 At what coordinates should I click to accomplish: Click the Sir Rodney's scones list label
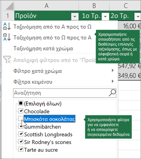[48, 142]
